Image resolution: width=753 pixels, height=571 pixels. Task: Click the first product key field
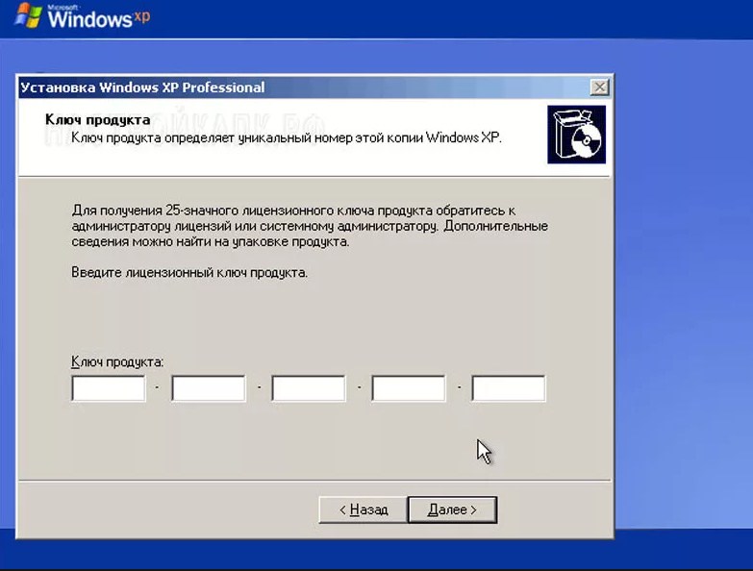(108, 388)
